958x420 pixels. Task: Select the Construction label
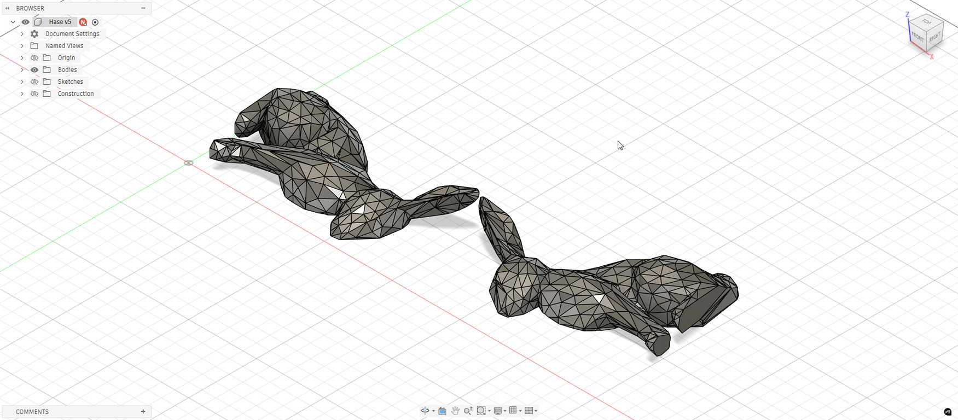(76, 94)
